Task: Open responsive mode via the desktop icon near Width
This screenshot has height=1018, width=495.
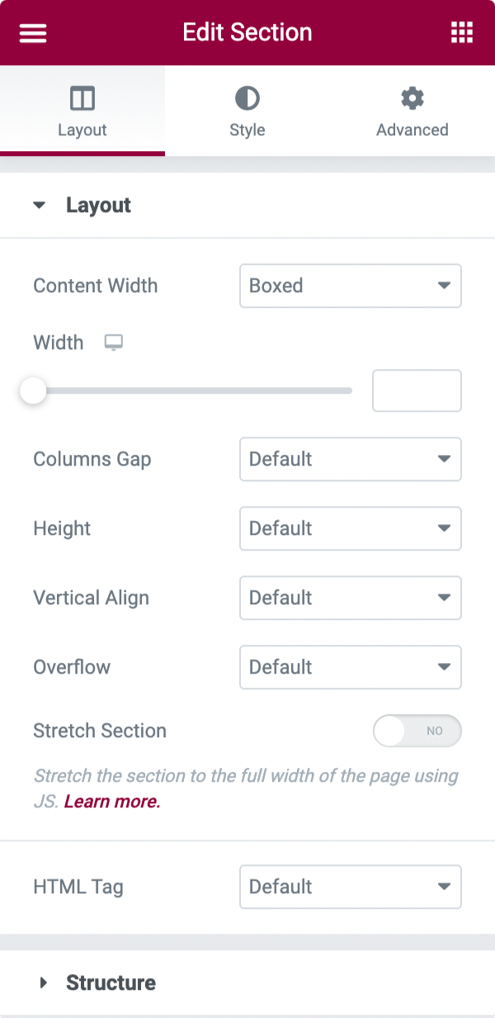Action: click(113, 342)
